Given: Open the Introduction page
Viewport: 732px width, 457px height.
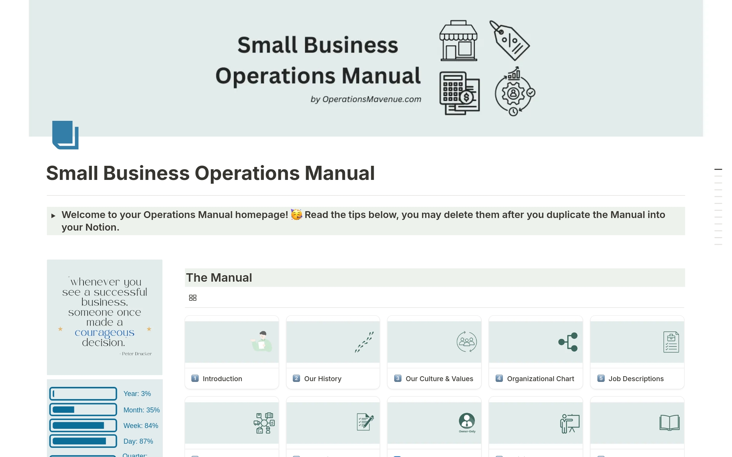Looking at the screenshot, I should tap(222, 378).
